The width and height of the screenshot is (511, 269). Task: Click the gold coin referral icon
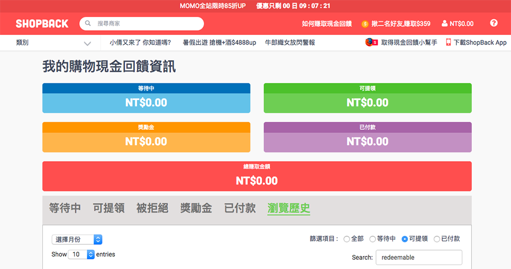365,24
